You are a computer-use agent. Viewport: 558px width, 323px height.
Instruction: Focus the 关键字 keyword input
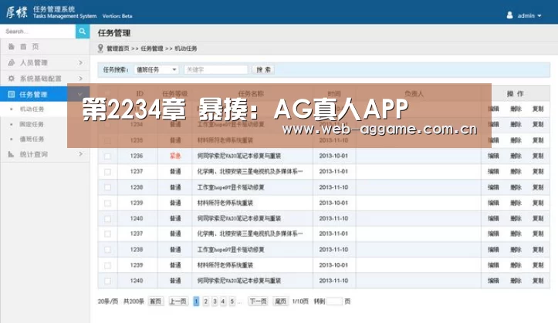point(216,69)
